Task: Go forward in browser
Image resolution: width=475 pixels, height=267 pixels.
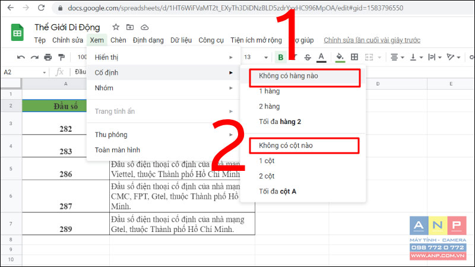Action: pos(26,8)
